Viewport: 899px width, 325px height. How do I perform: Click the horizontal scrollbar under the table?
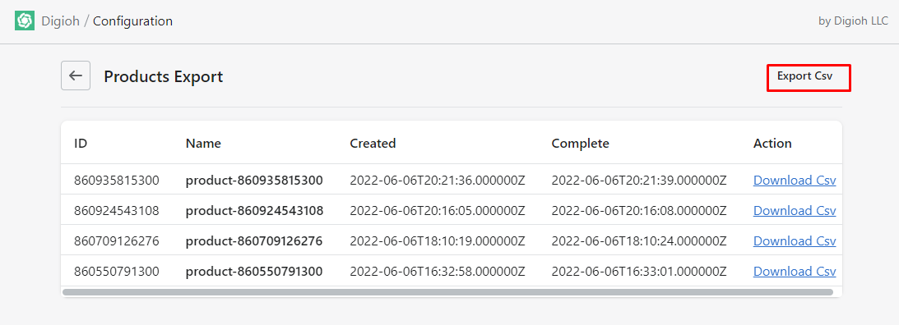(447, 292)
